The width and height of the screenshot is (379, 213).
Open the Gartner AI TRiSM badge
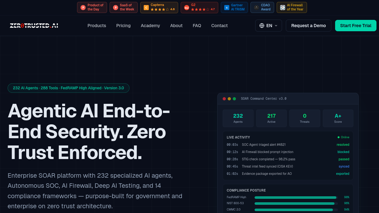pos(234,8)
